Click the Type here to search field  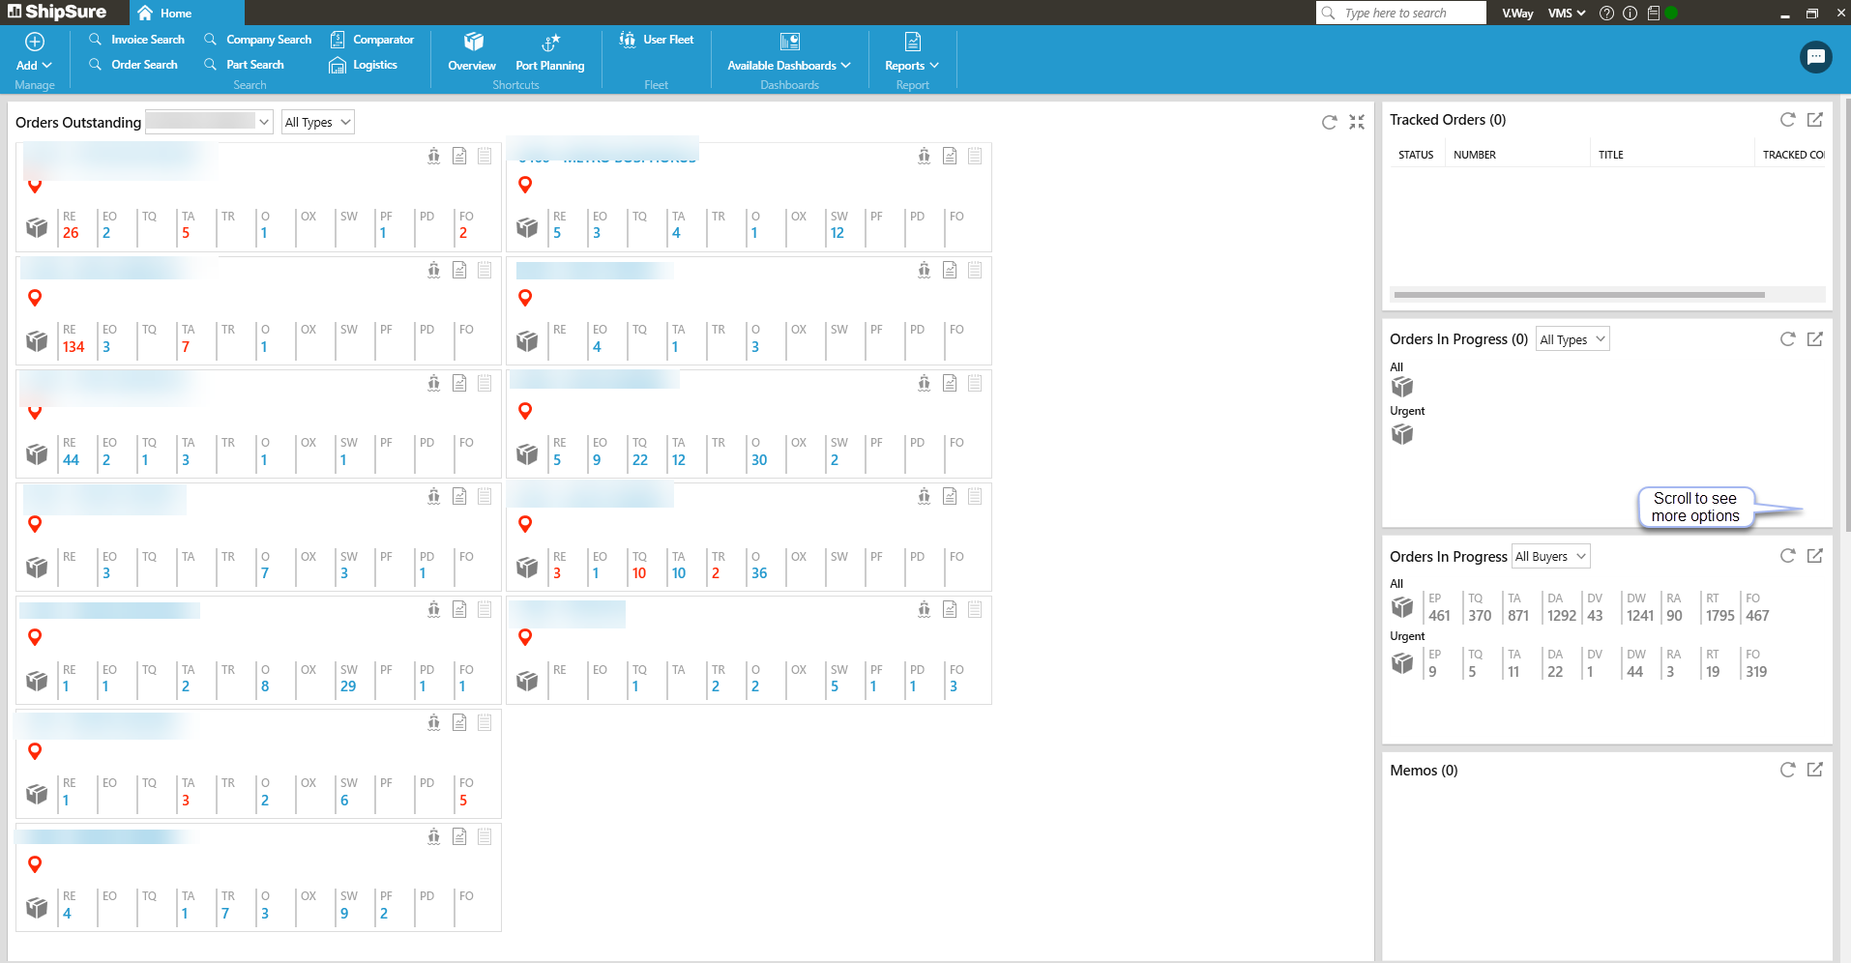point(1400,14)
